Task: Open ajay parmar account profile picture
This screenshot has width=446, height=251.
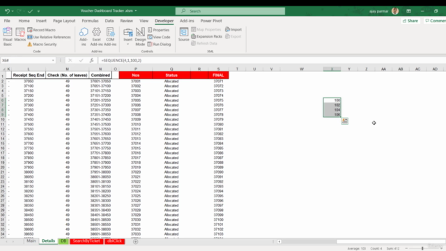Action: [395, 11]
